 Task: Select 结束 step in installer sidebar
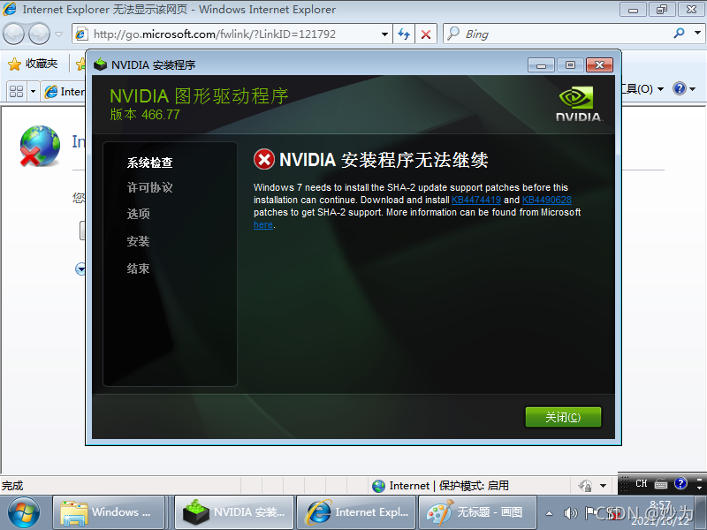[x=138, y=269]
